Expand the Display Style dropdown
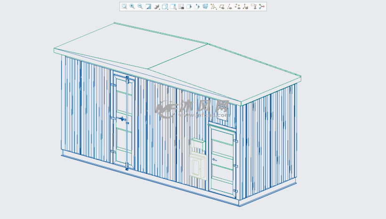This screenshot has height=219, width=386. tap(165, 7)
